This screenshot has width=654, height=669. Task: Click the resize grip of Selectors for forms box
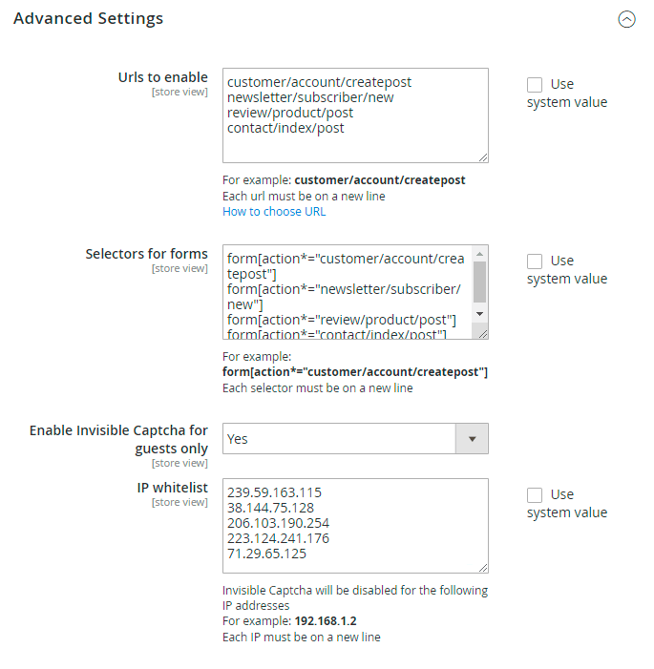(483, 334)
